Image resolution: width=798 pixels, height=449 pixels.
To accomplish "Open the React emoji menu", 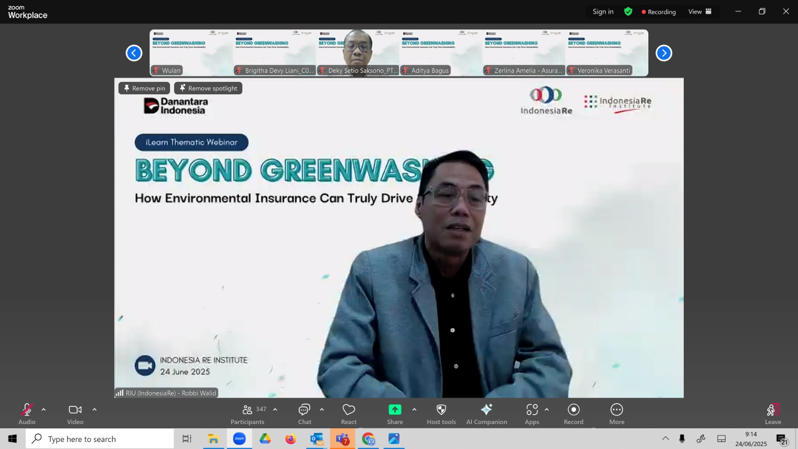I will click(349, 414).
